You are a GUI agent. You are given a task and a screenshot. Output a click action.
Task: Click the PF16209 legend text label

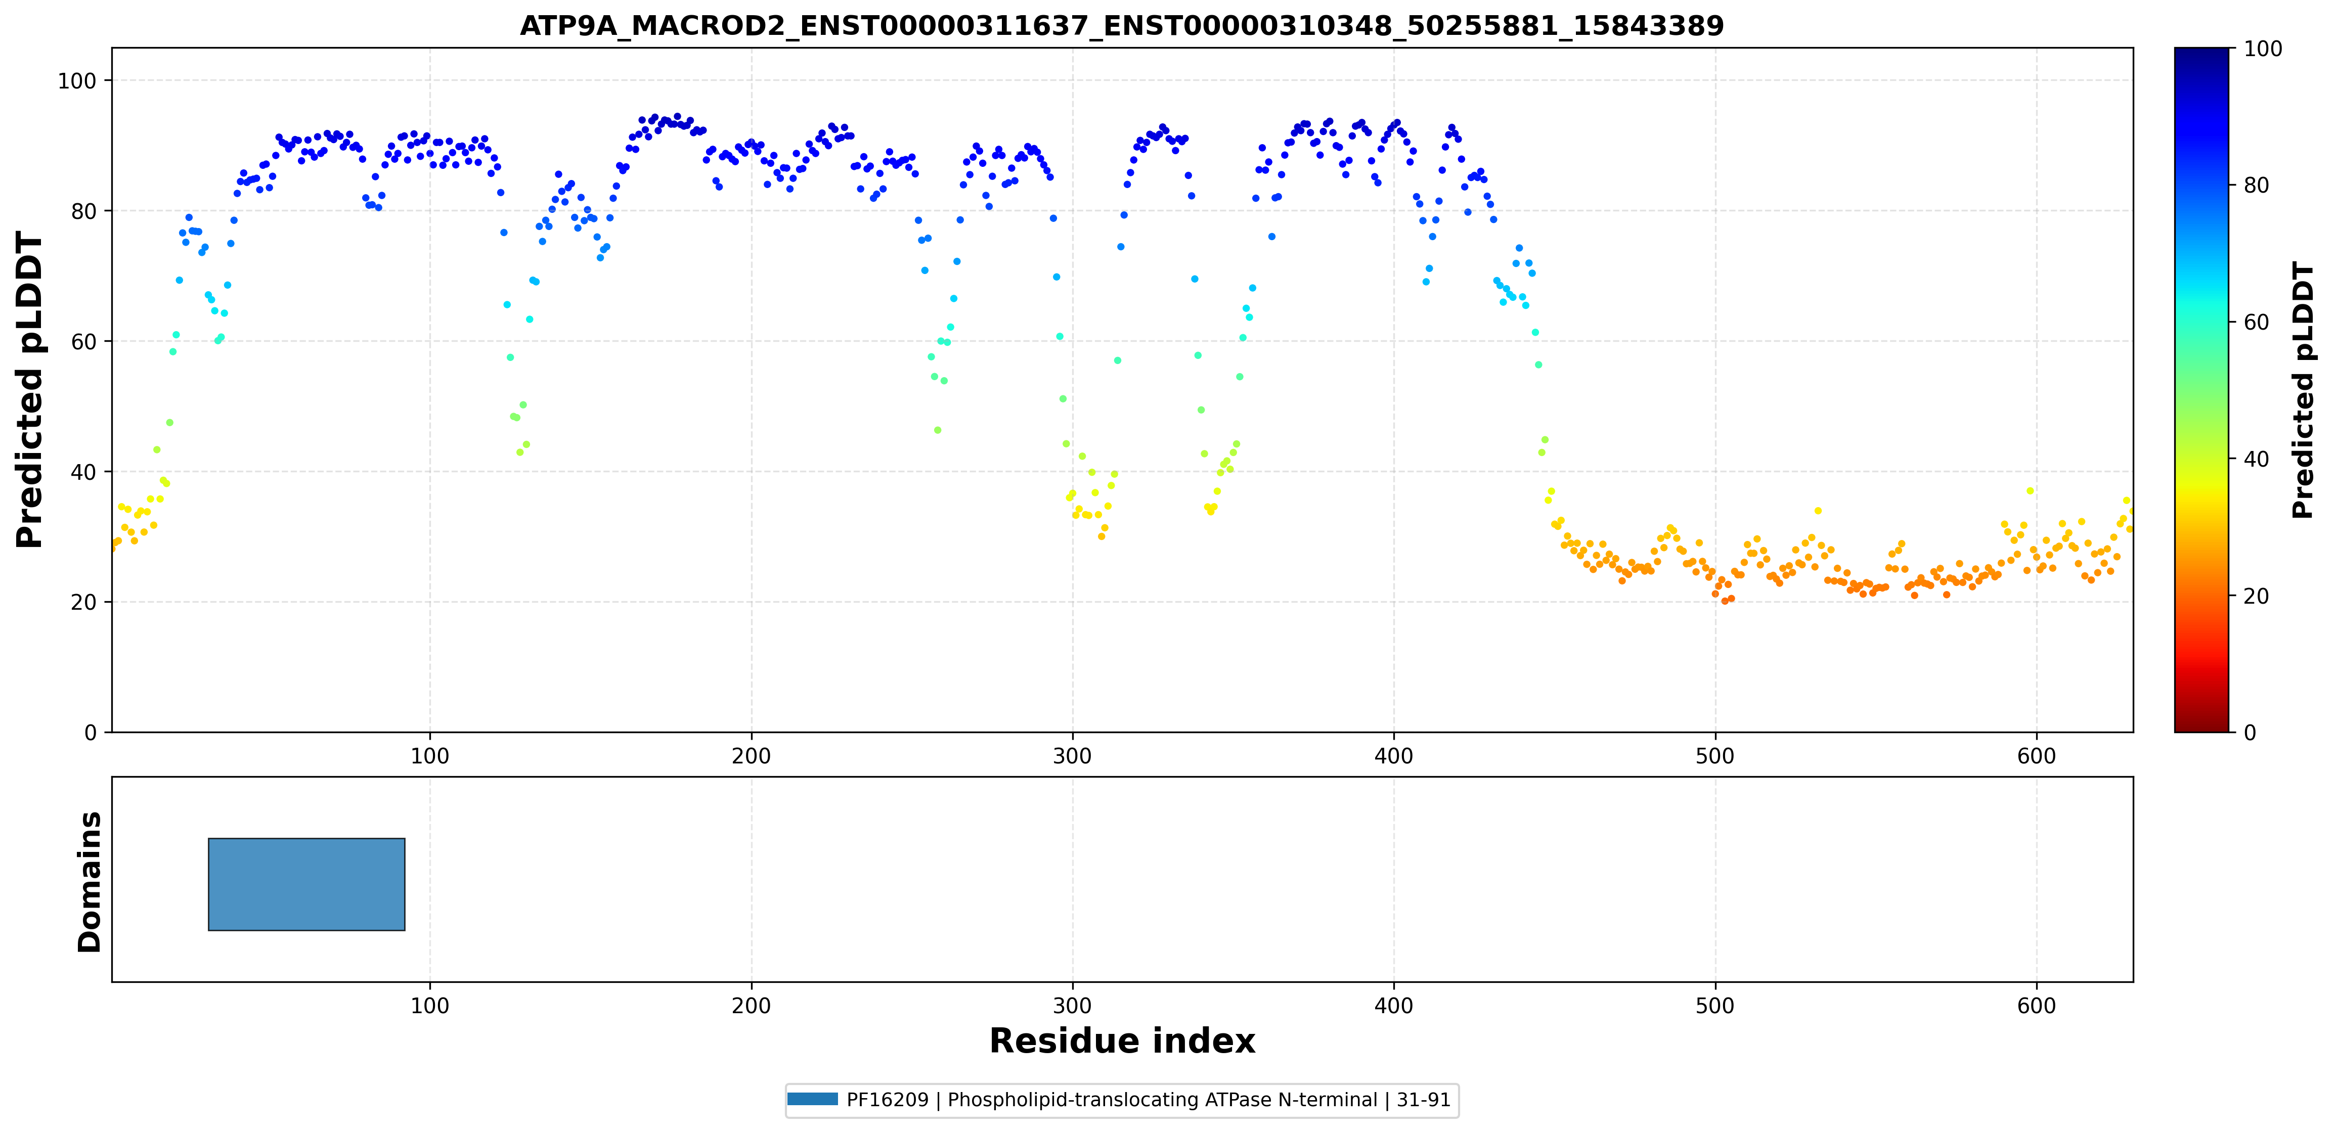(x=1149, y=1100)
